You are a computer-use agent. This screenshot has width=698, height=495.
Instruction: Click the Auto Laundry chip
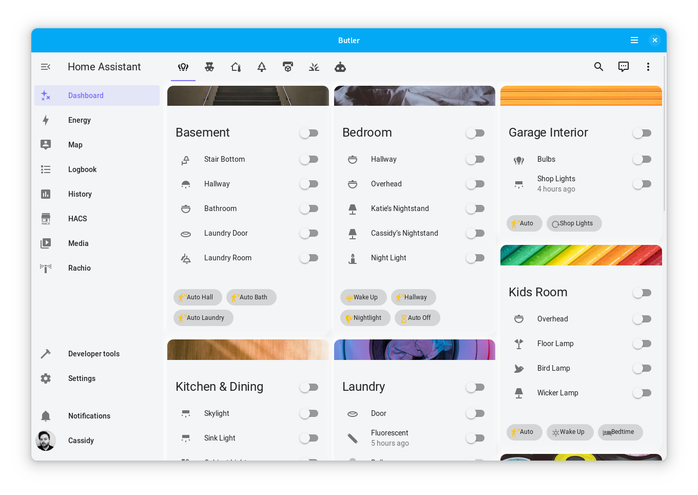[203, 318]
